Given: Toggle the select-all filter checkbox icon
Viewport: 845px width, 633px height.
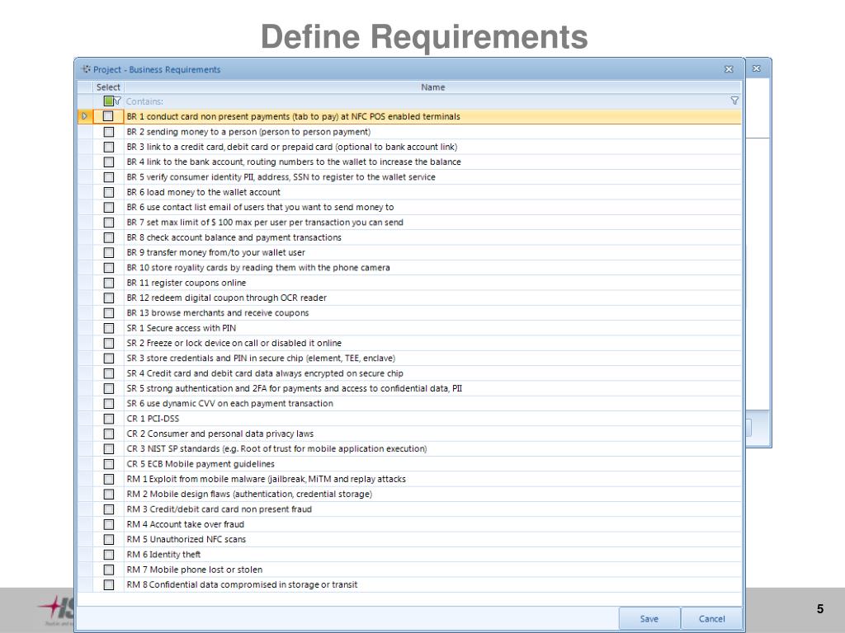Looking at the screenshot, I should click(x=108, y=101).
